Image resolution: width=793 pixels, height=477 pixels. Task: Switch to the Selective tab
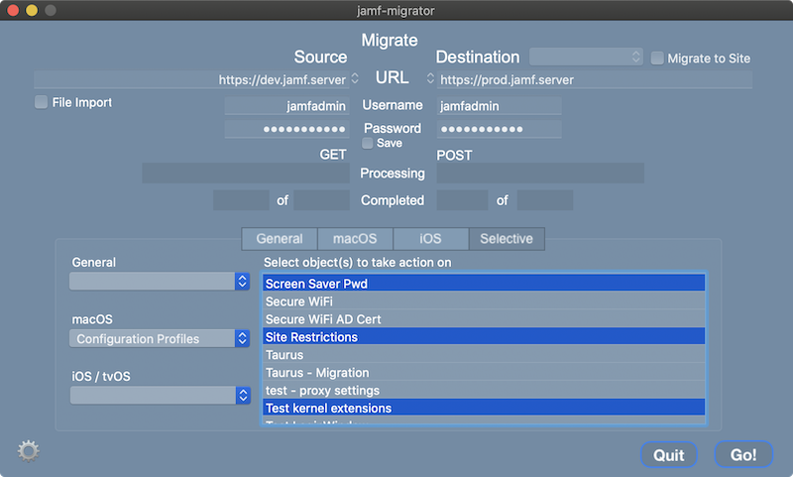pos(507,239)
